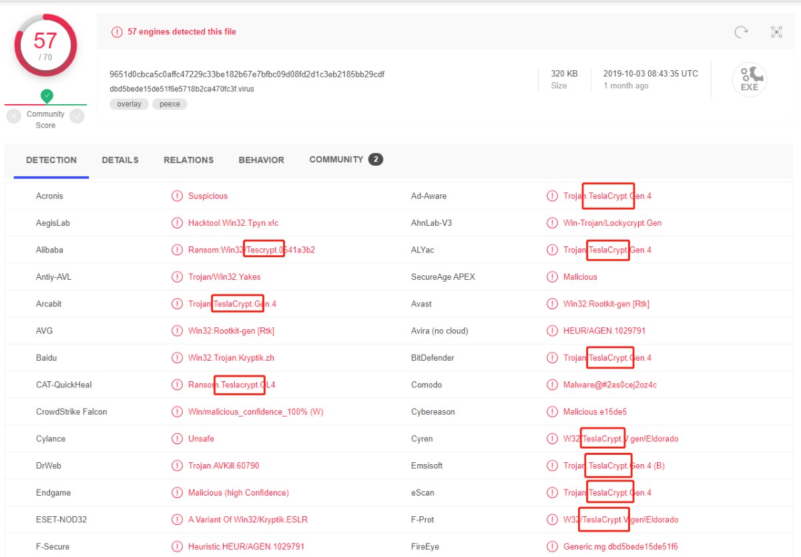Click the warning icon beside Malware@#2as0cej2oz4c
The width and height of the screenshot is (801, 557).
tap(552, 385)
